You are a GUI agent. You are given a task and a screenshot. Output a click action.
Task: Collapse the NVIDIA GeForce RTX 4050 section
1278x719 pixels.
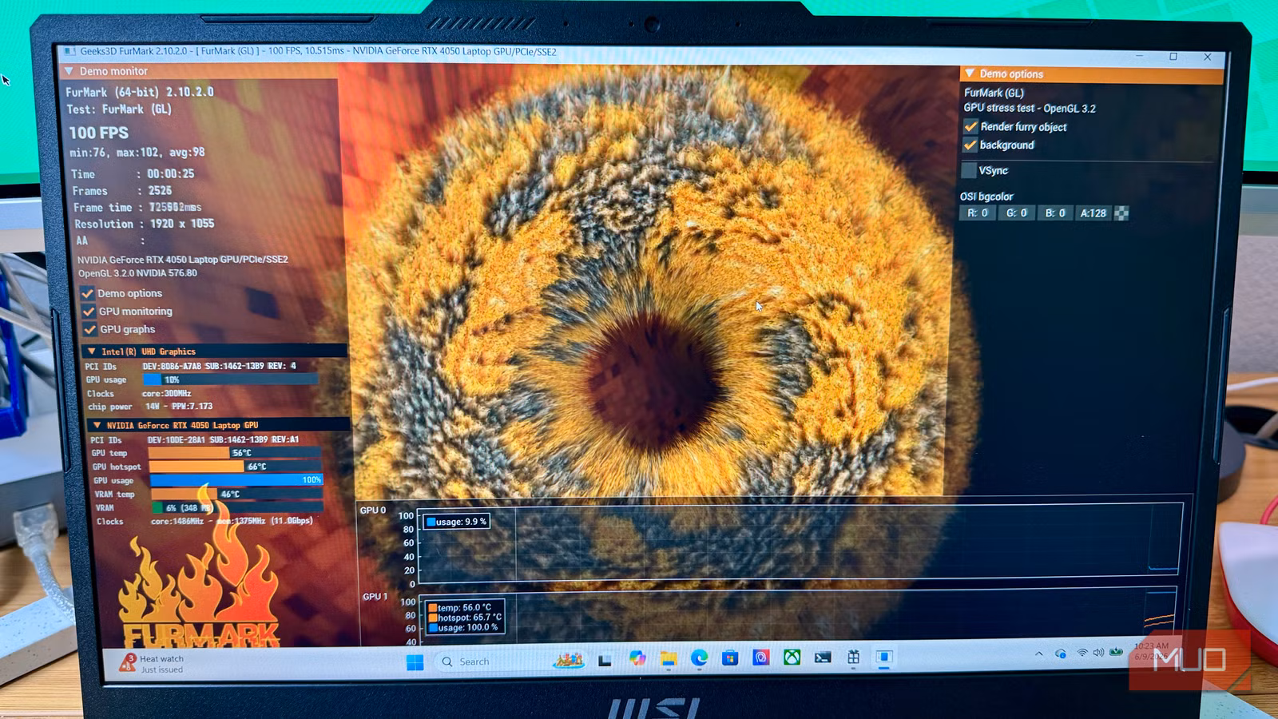tap(97, 425)
